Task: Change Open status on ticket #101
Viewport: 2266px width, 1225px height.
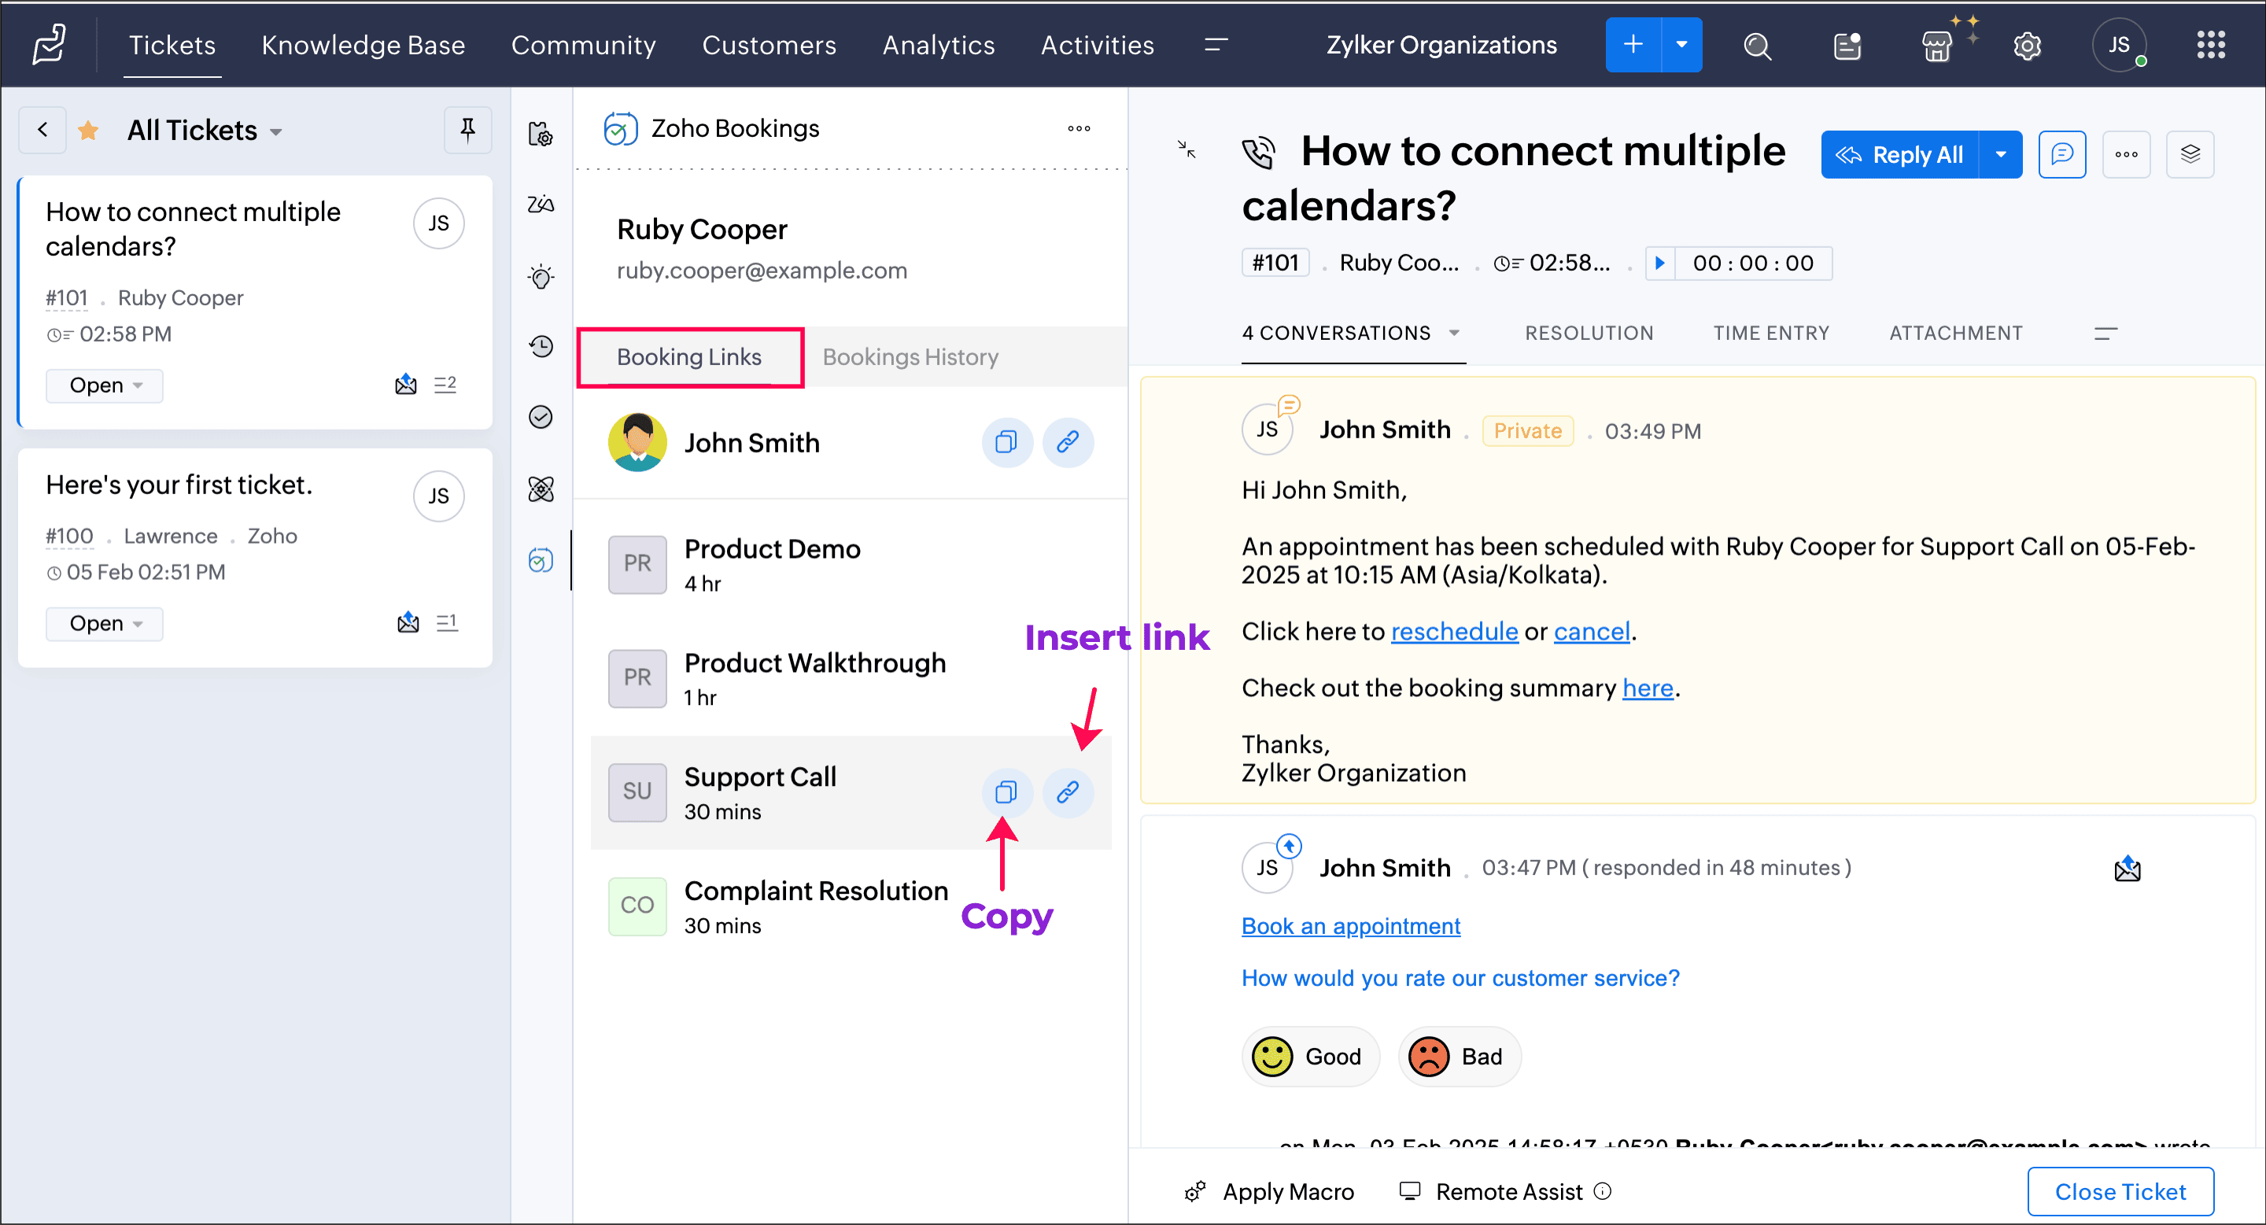Action: 105,386
